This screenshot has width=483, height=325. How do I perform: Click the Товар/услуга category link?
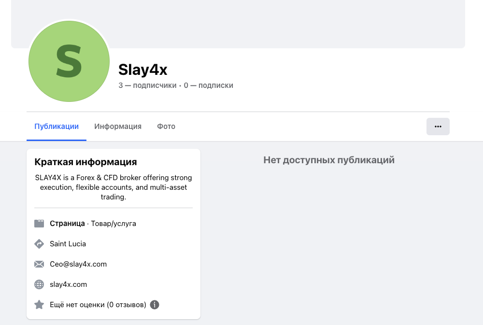(x=114, y=224)
